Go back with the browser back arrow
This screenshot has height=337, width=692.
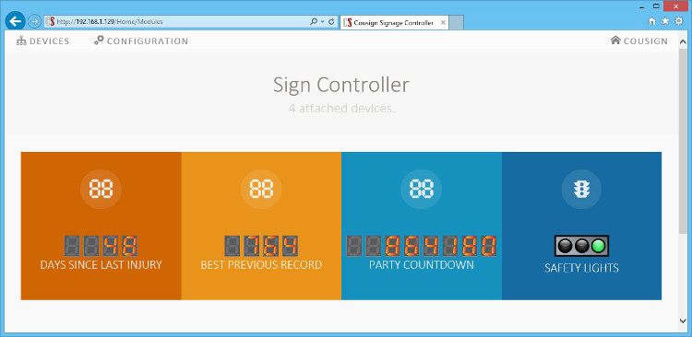pos(16,21)
